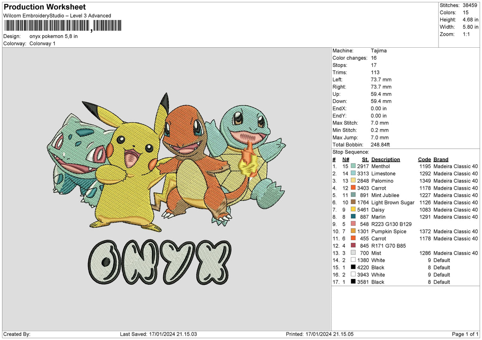Click the Production Worksheet title
Image resolution: width=482 pixels, height=340 pixels.
45,7
